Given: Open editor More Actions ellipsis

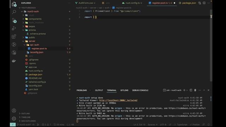Looking at the screenshot, I should [208, 3].
